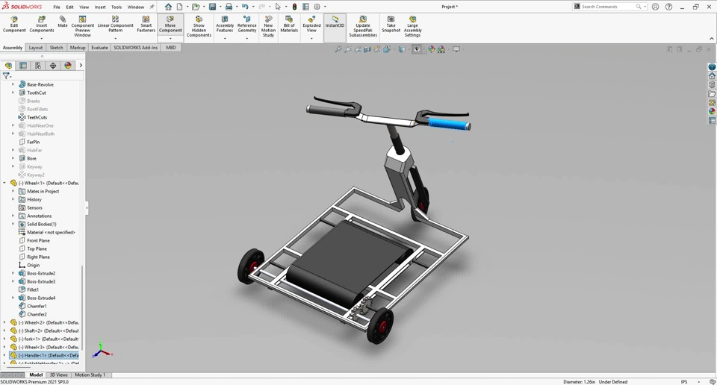Select the Top Plane item
The width and height of the screenshot is (717, 385).
[37, 249]
